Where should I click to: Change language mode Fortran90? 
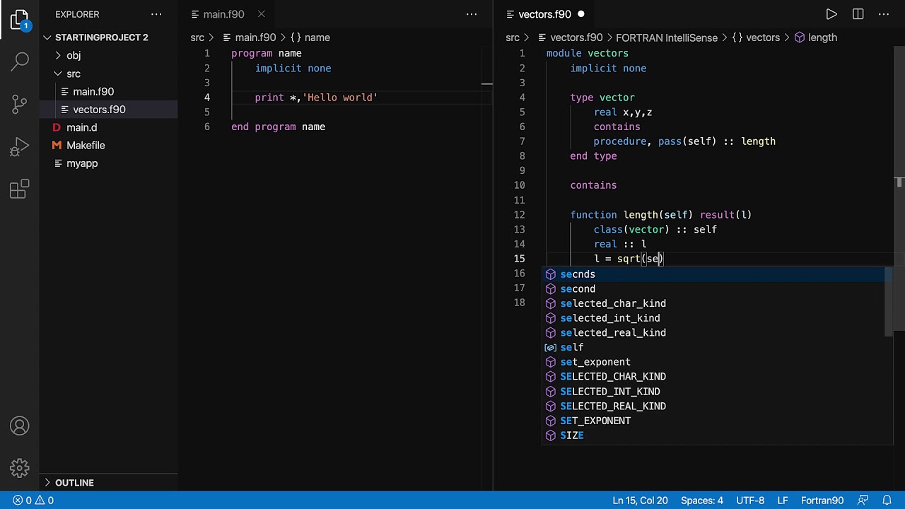(822, 501)
